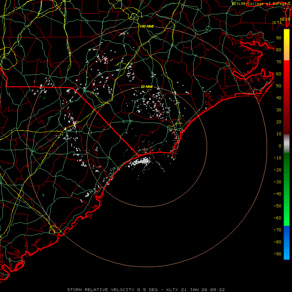Click the 60 value on velocity scale
The width and height of the screenshot is (292, 292).
pos(279,74)
